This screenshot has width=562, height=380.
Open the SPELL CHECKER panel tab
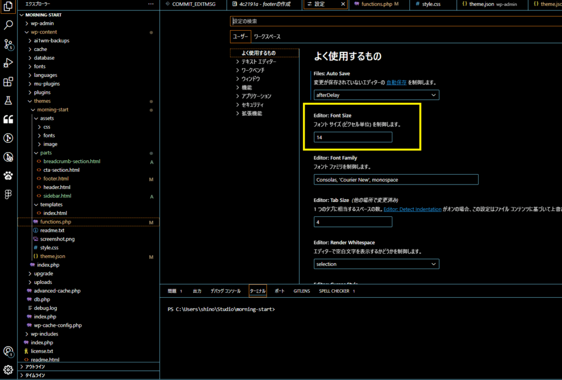[x=337, y=291]
